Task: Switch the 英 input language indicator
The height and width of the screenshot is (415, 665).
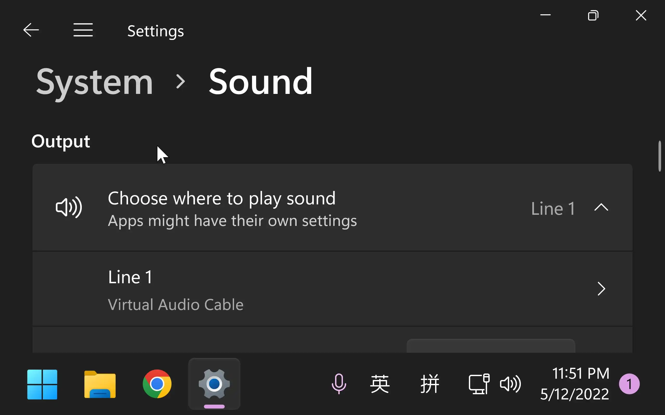Action: click(x=380, y=384)
